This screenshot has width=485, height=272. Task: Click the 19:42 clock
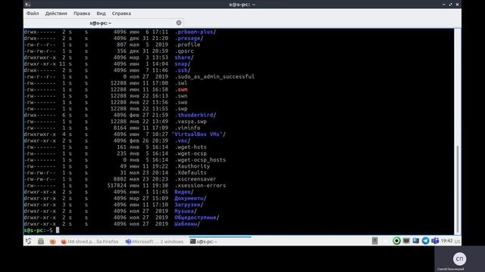pos(446,241)
